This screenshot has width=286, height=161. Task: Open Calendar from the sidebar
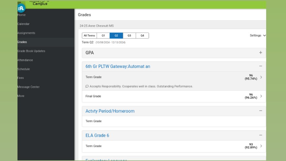point(24,24)
